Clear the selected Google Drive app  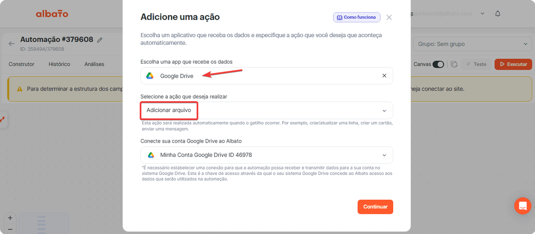[384, 76]
